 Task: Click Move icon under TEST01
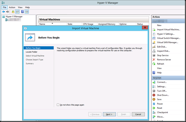coord(154,117)
